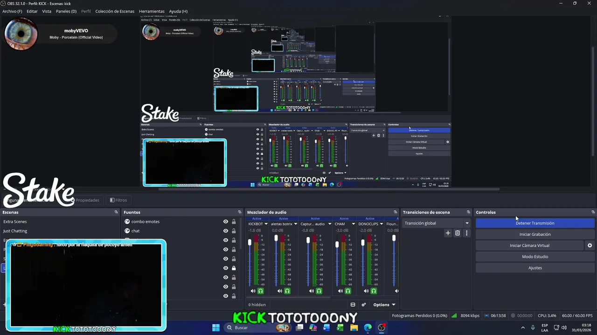
Task: Open the Colección de Escenas menu
Action: (115, 11)
